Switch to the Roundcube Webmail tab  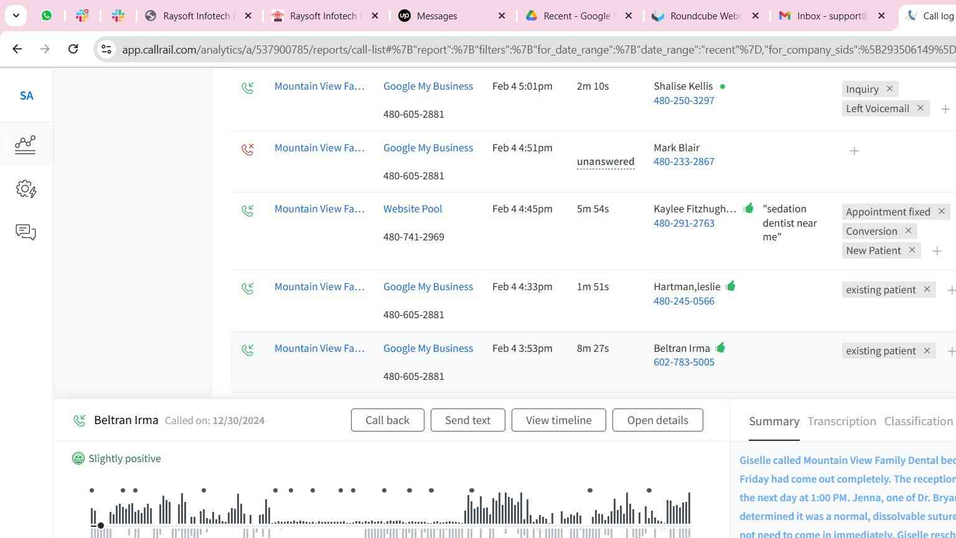704,16
